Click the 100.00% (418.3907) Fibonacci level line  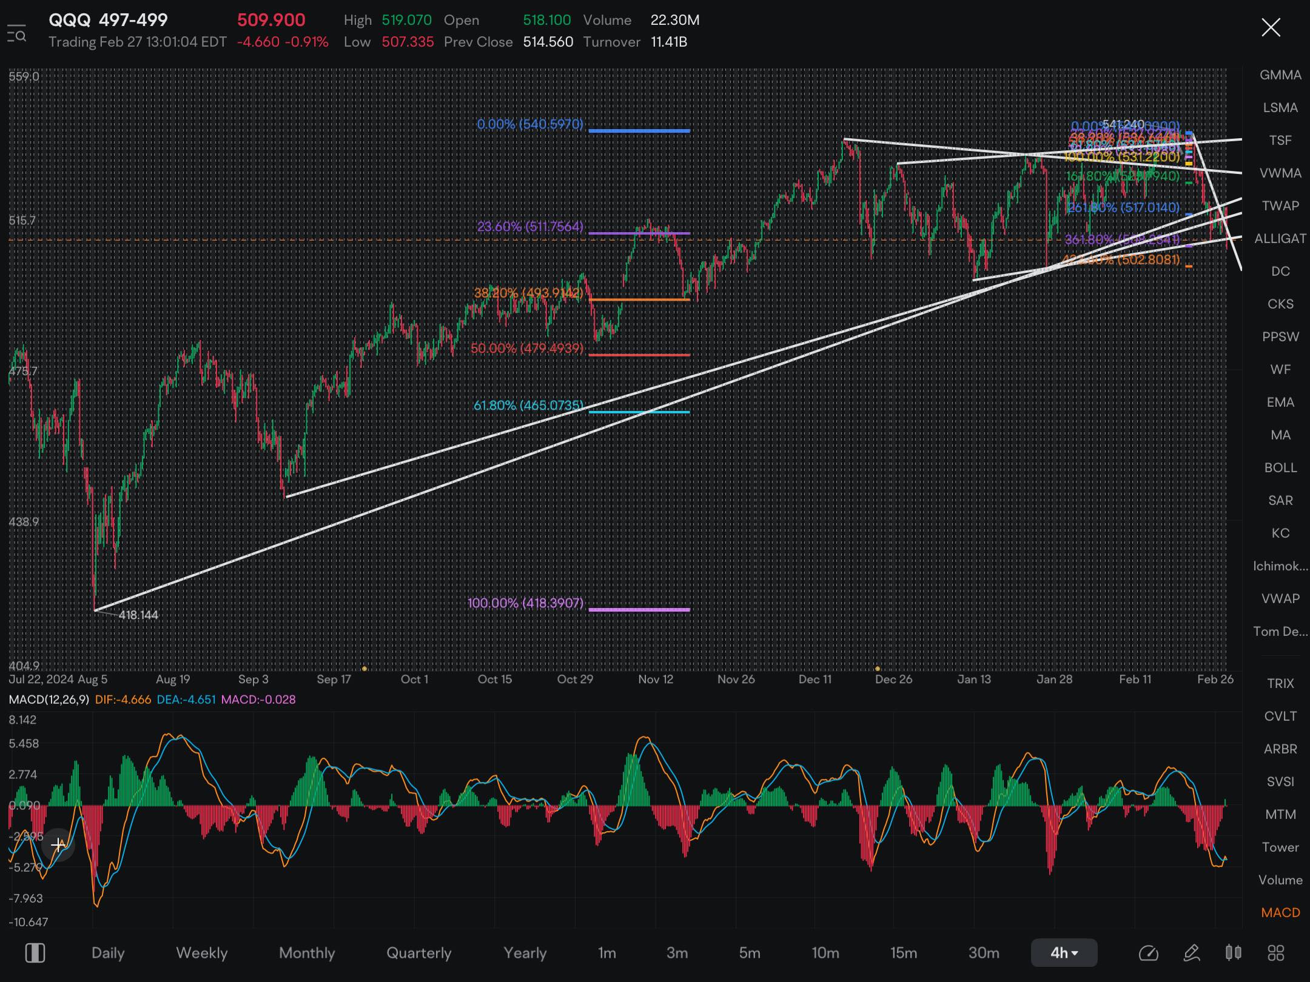[639, 609]
